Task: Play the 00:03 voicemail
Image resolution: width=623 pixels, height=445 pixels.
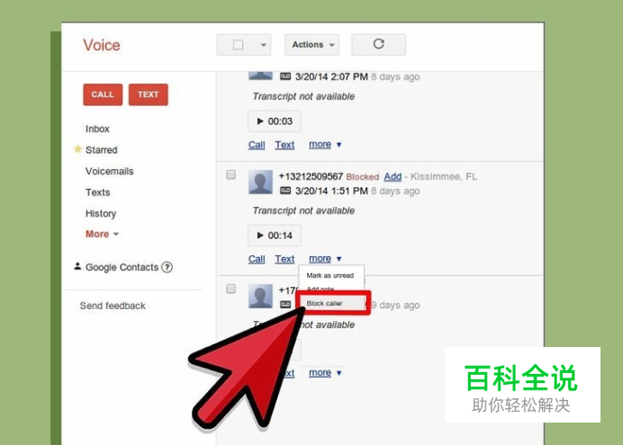Action: [x=275, y=121]
